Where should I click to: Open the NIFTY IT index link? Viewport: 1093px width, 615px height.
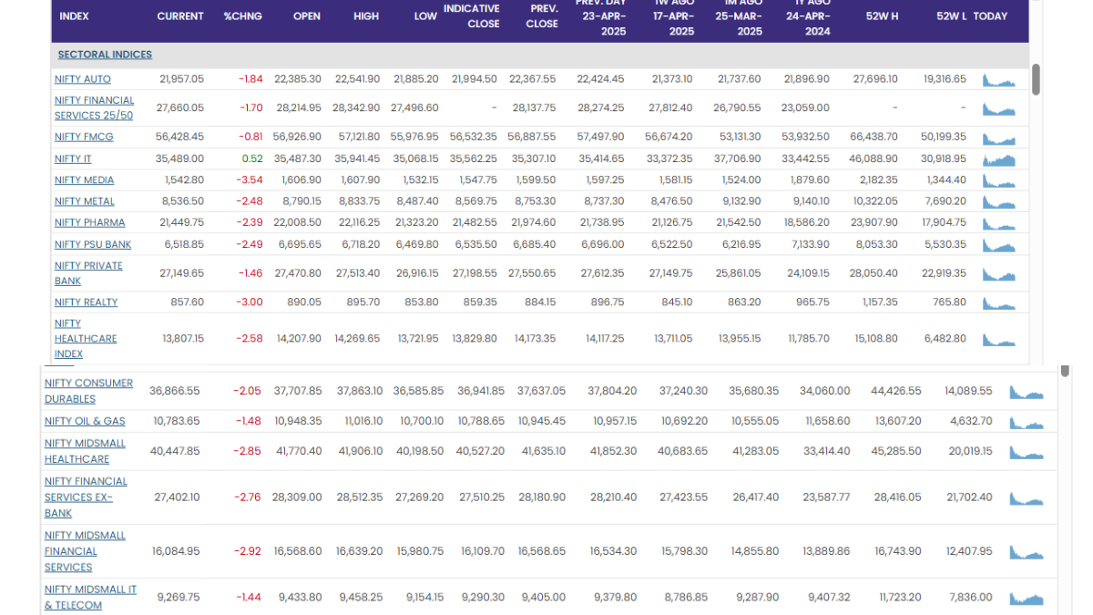point(73,159)
